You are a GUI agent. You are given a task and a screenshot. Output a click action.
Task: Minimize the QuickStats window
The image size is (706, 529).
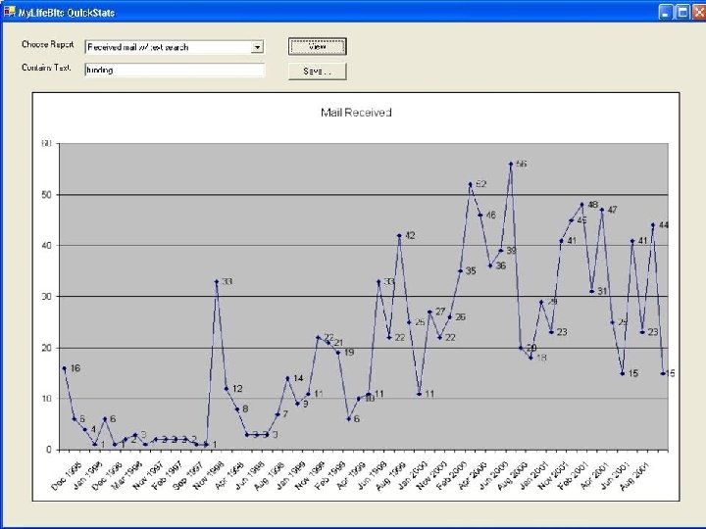click(x=666, y=12)
